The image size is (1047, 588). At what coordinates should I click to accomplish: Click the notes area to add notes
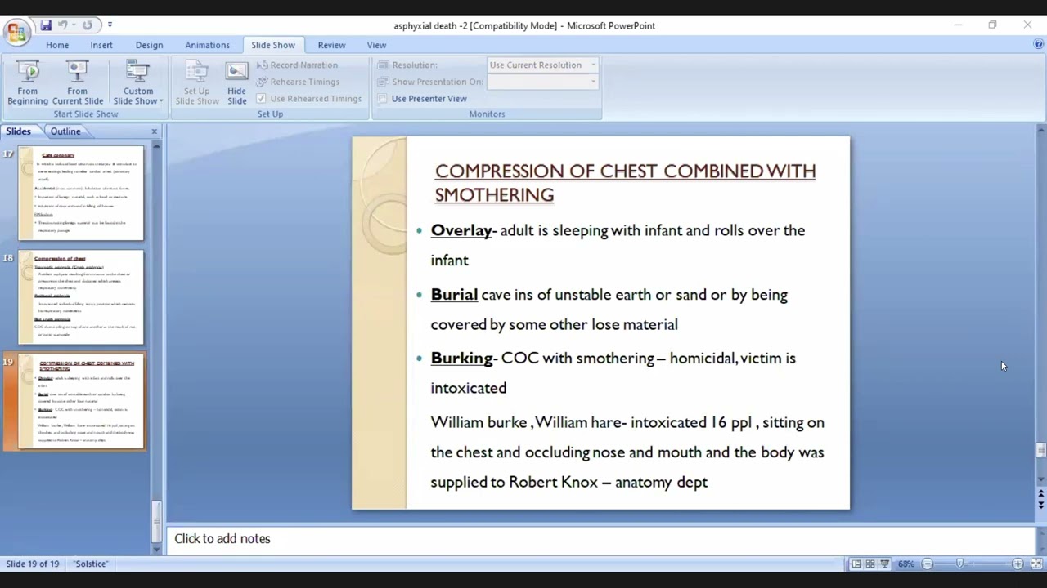(601, 539)
